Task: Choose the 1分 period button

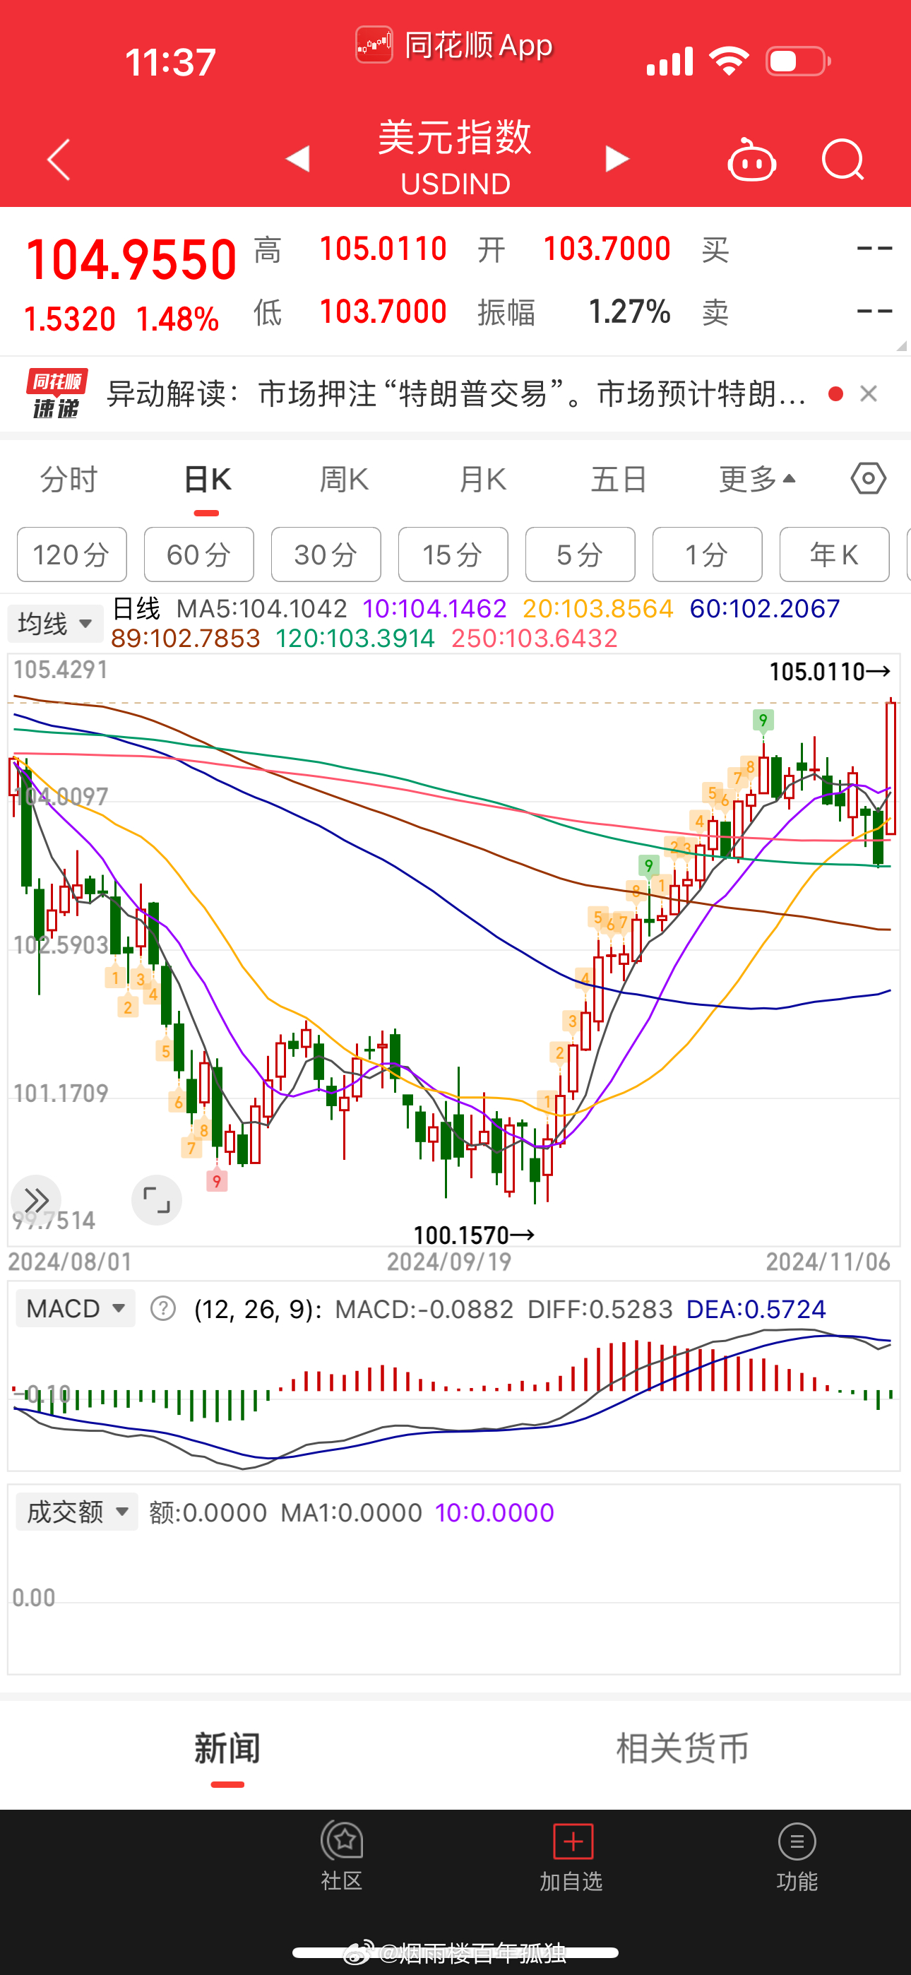Action: pos(707,554)
